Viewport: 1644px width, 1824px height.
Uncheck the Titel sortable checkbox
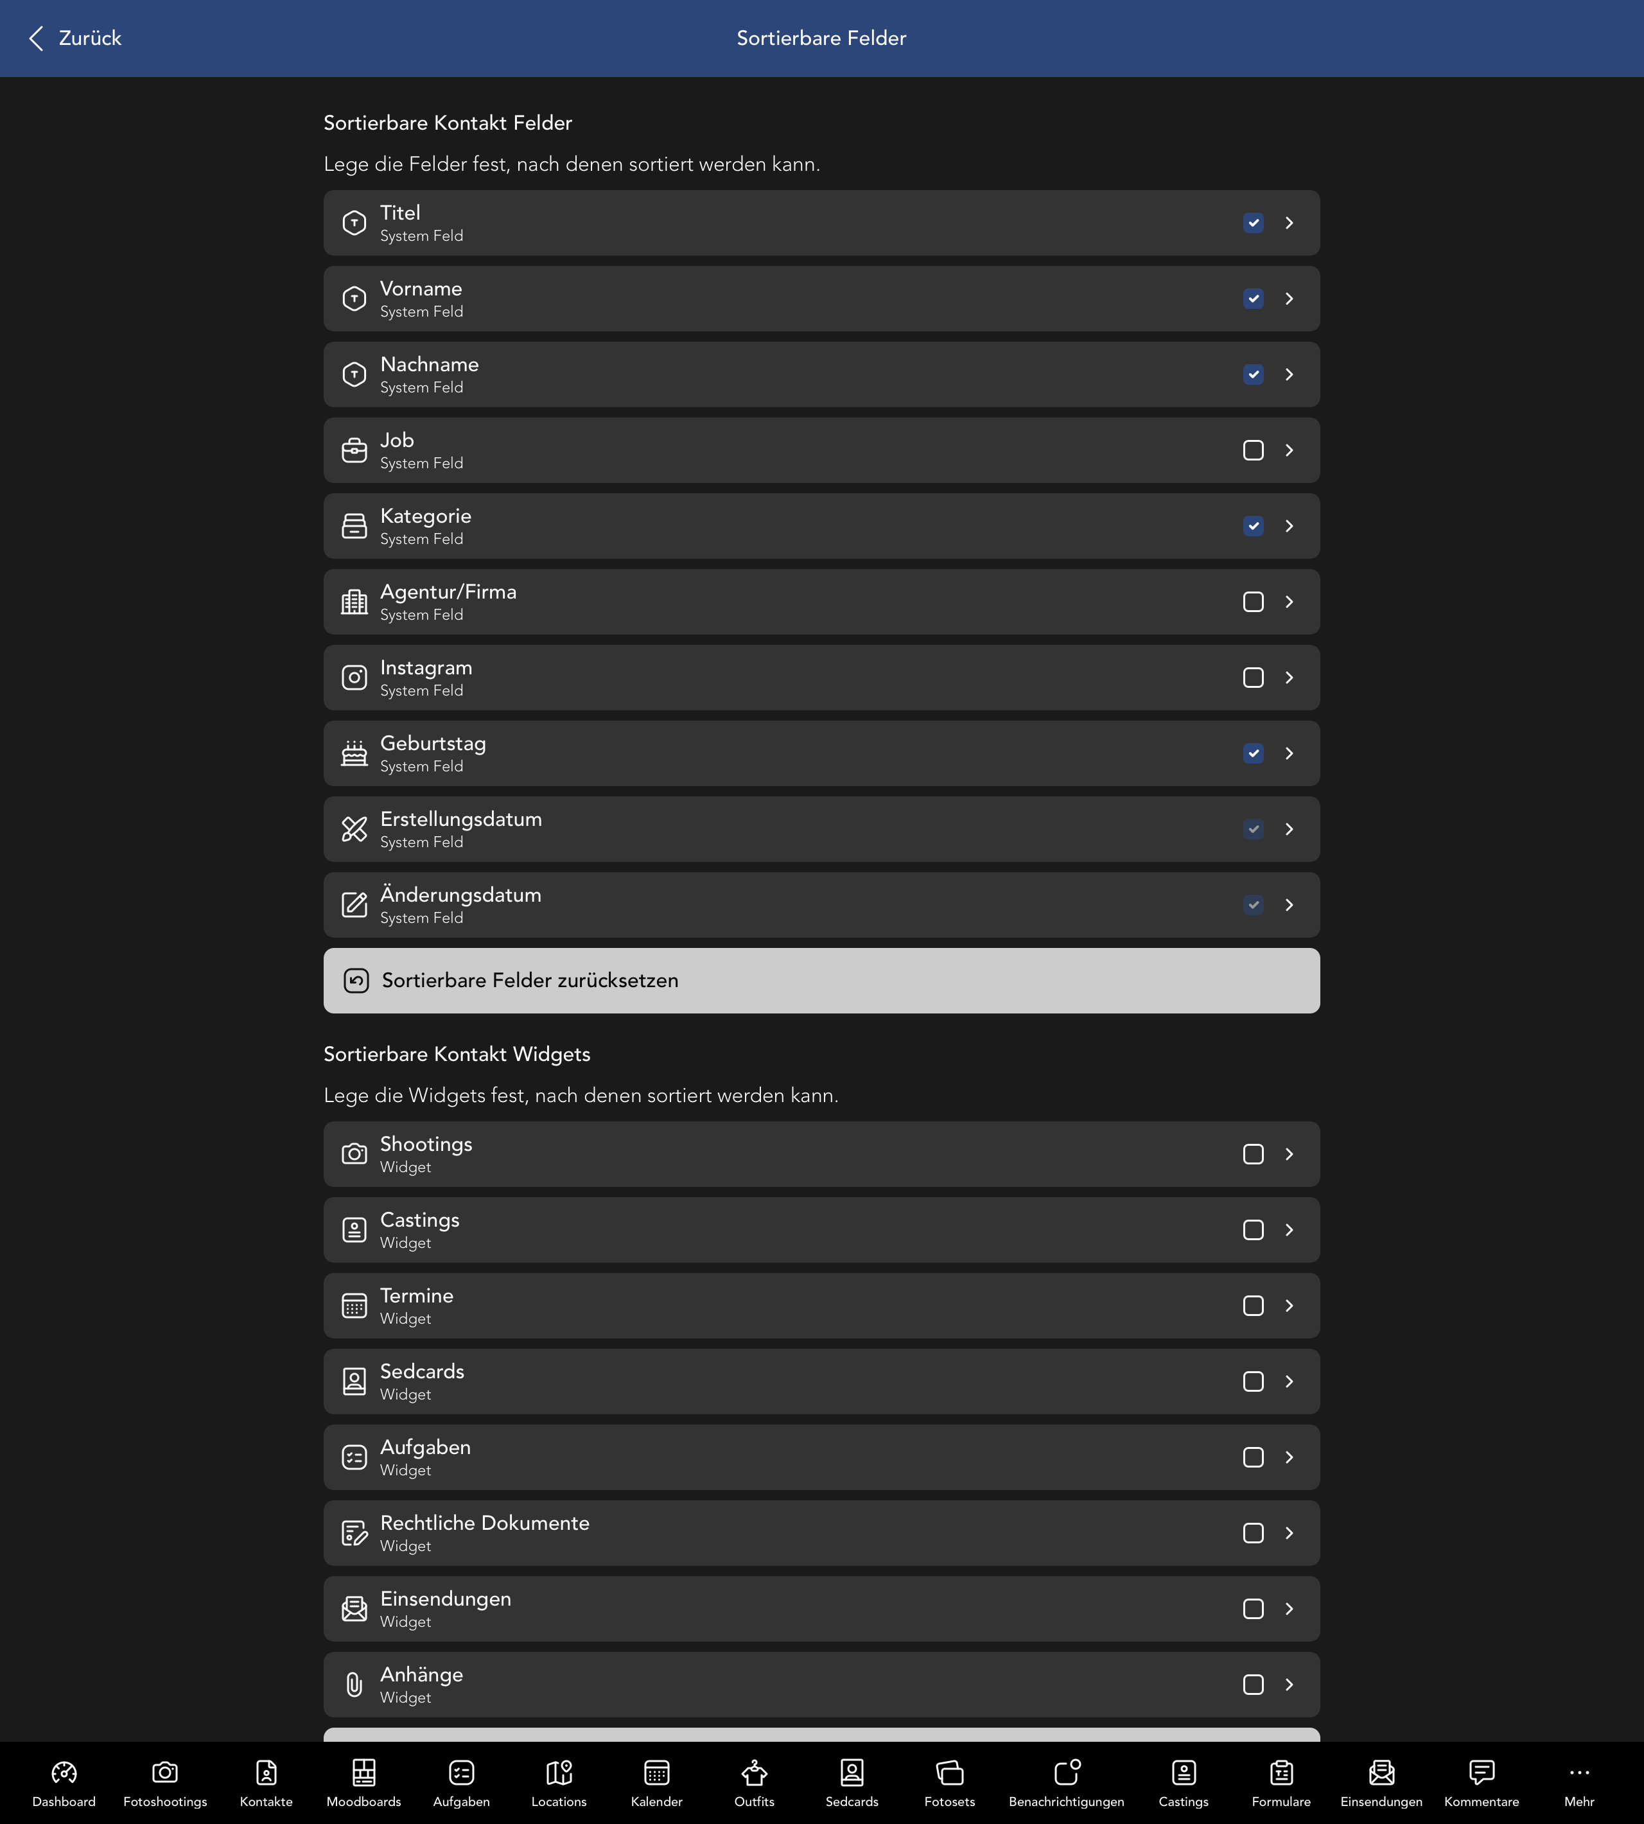[x=1253, y=223]
